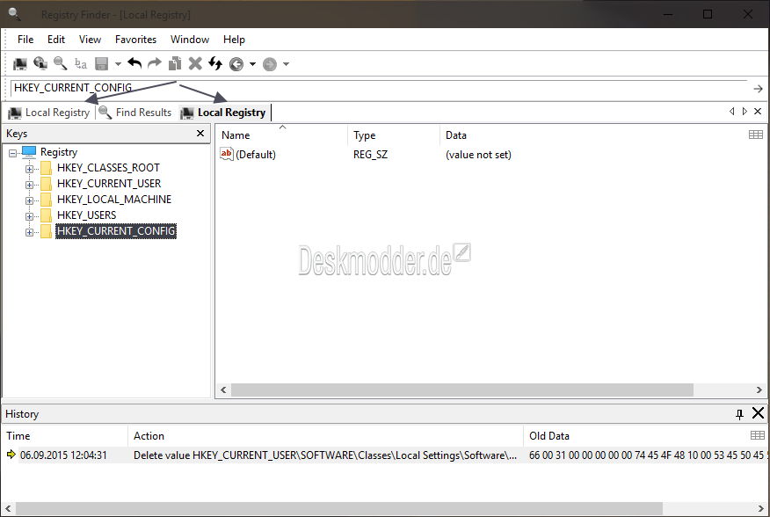The width and height of the screenshot is (770, 517).
Task: Click the column chooser icon in the History panel
Action: pos(757,435)
